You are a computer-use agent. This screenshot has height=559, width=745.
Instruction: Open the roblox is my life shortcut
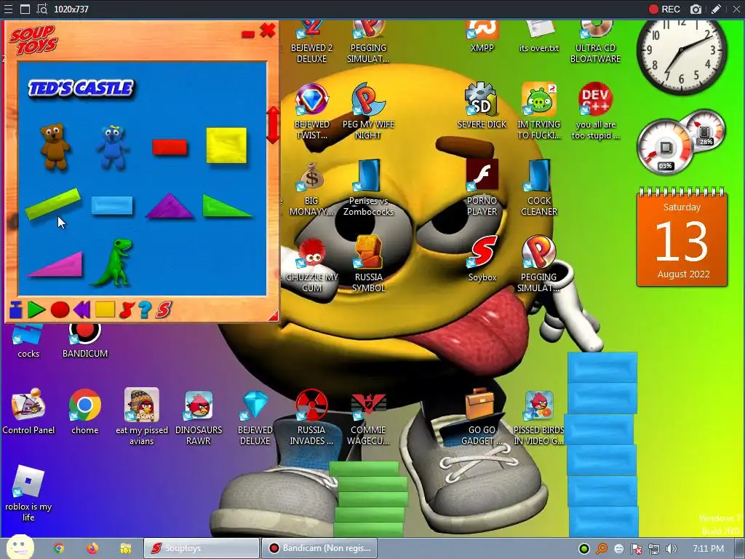(28, 493)
